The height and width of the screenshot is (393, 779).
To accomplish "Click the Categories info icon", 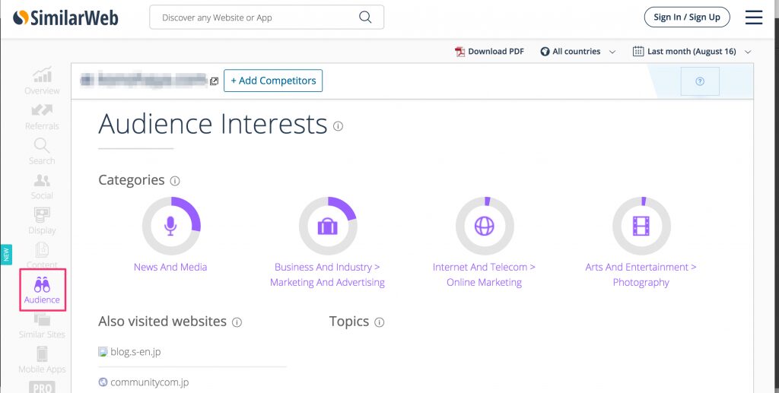I will tap(175, 181).
